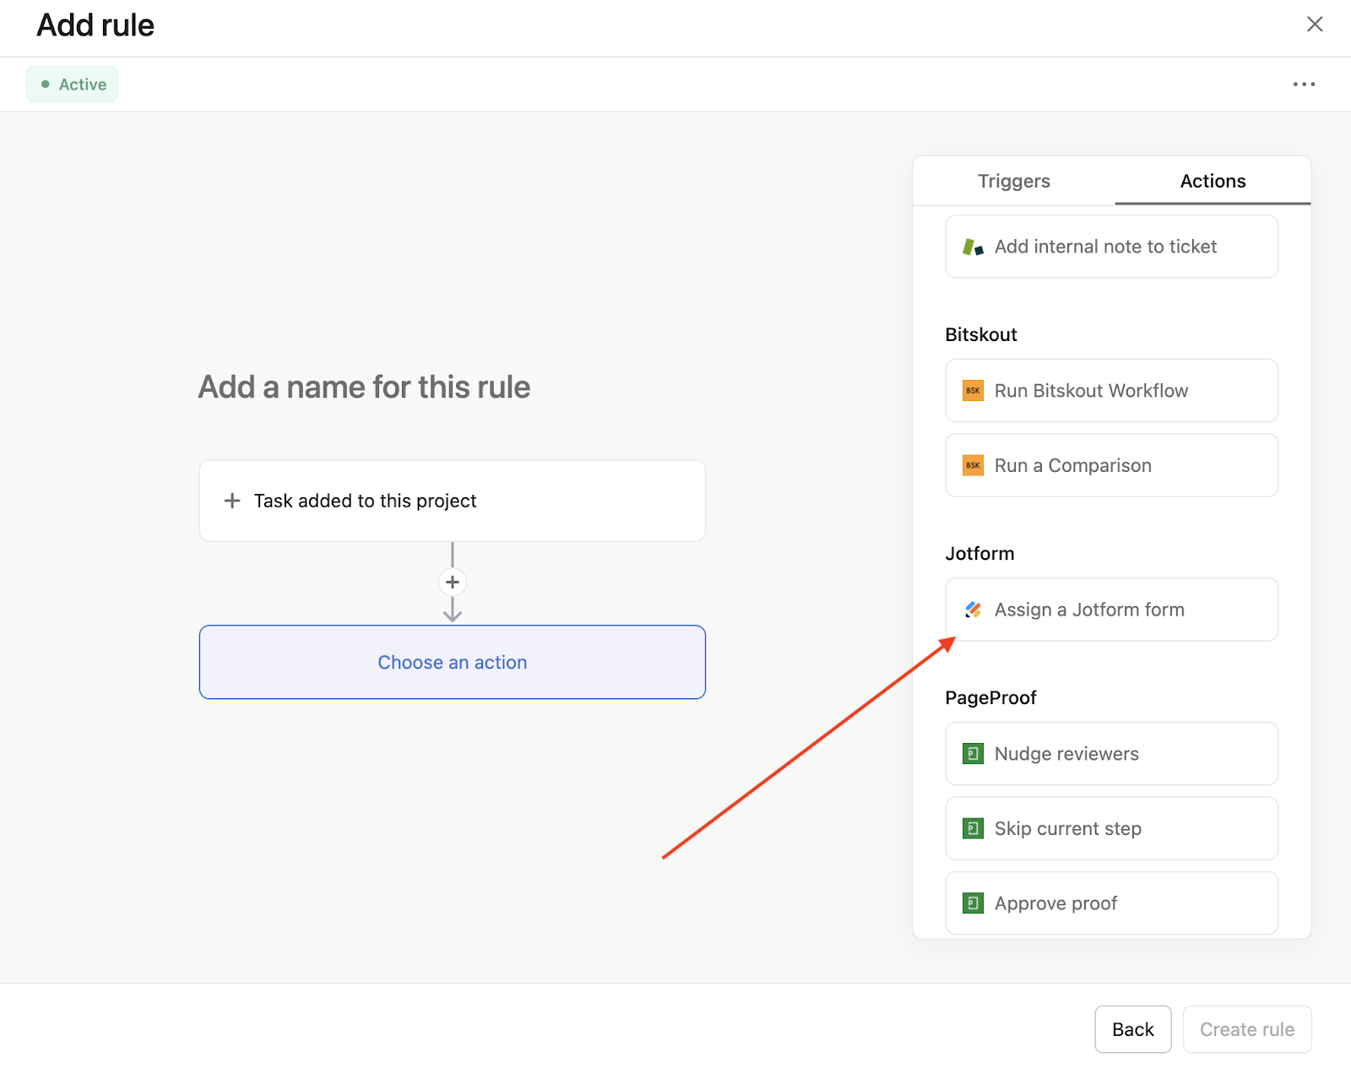Click the PageProof icon beside Approve proof
The height and width of the screenshot is (1068, 1351).
click(973, 903)
